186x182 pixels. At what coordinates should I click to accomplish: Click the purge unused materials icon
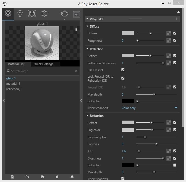[x=72, y=176]
